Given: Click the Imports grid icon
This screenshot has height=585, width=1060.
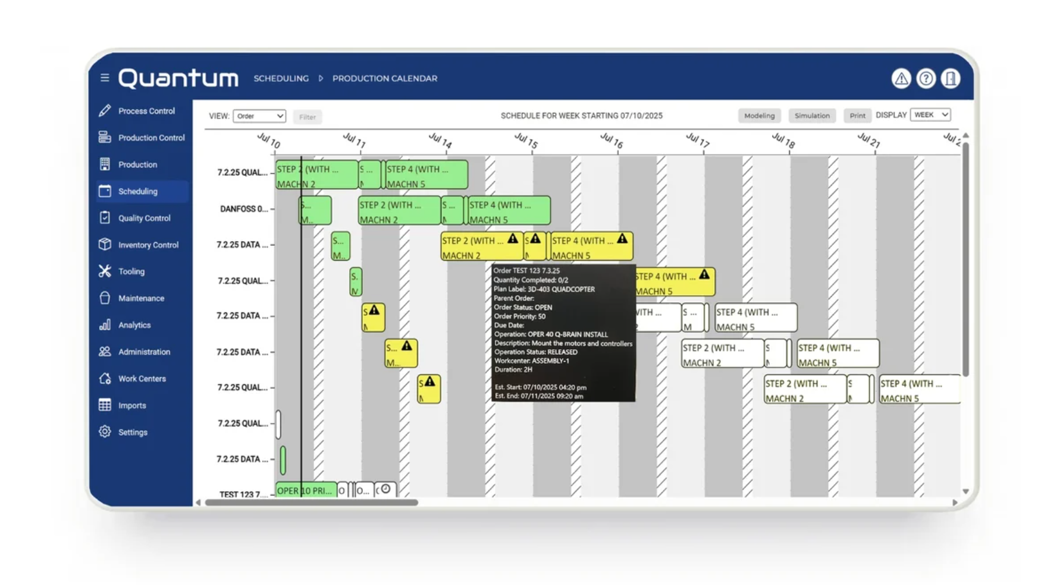Looking at the screenshot, I should click(x=105, y=405).
